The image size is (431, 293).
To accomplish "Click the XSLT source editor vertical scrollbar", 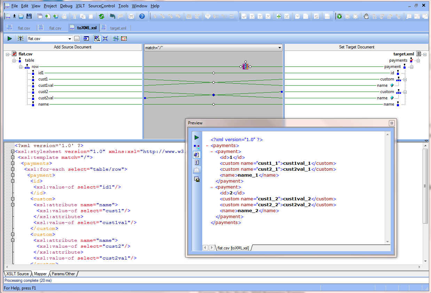I will click(425, 186).
